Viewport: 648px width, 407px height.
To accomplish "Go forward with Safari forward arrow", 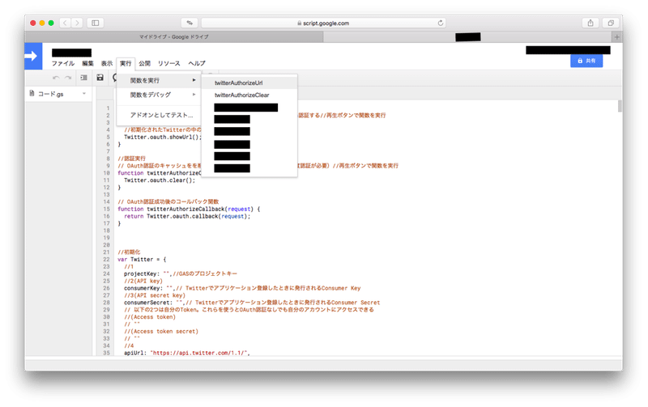I will pos(77,23).
